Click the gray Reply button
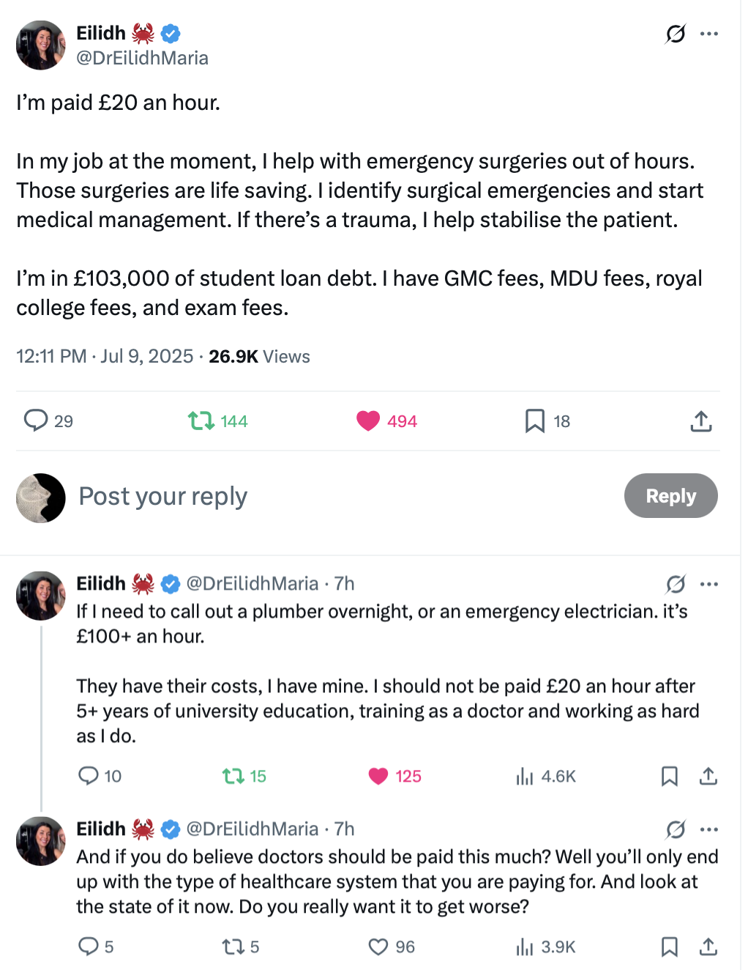This screenshot has width=748, height=970. [x=670, y=496]
